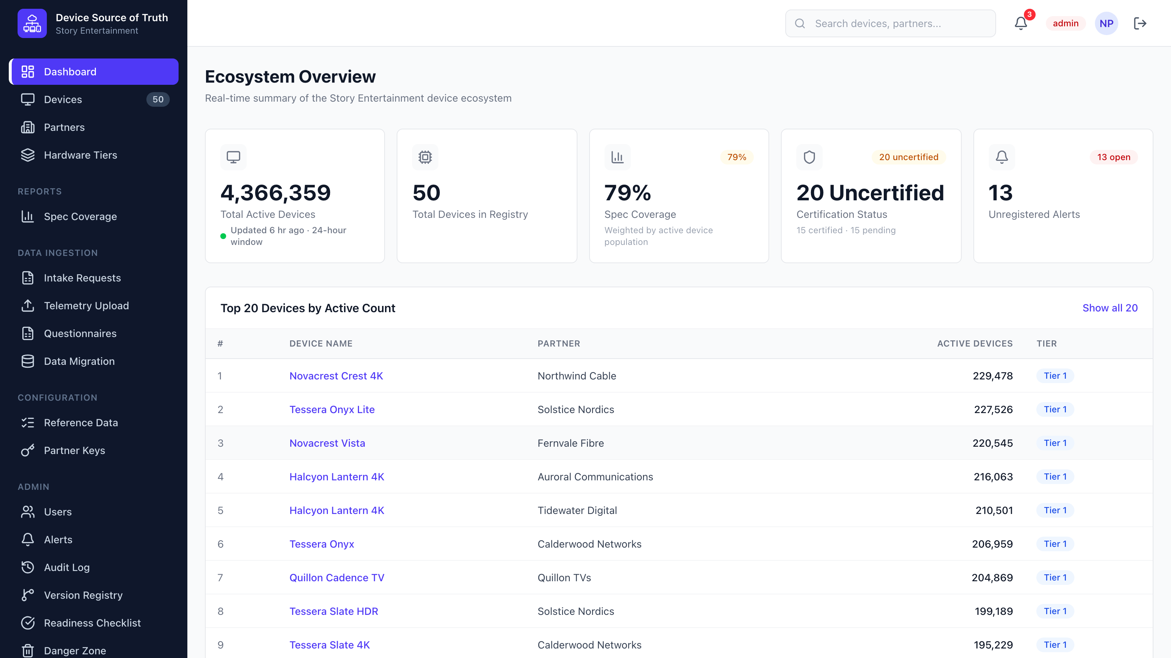Click the Tier 1 badge in Novacrest Crest 4K row
Viewport: 1171px width, 658px height.
(1055, 376)
